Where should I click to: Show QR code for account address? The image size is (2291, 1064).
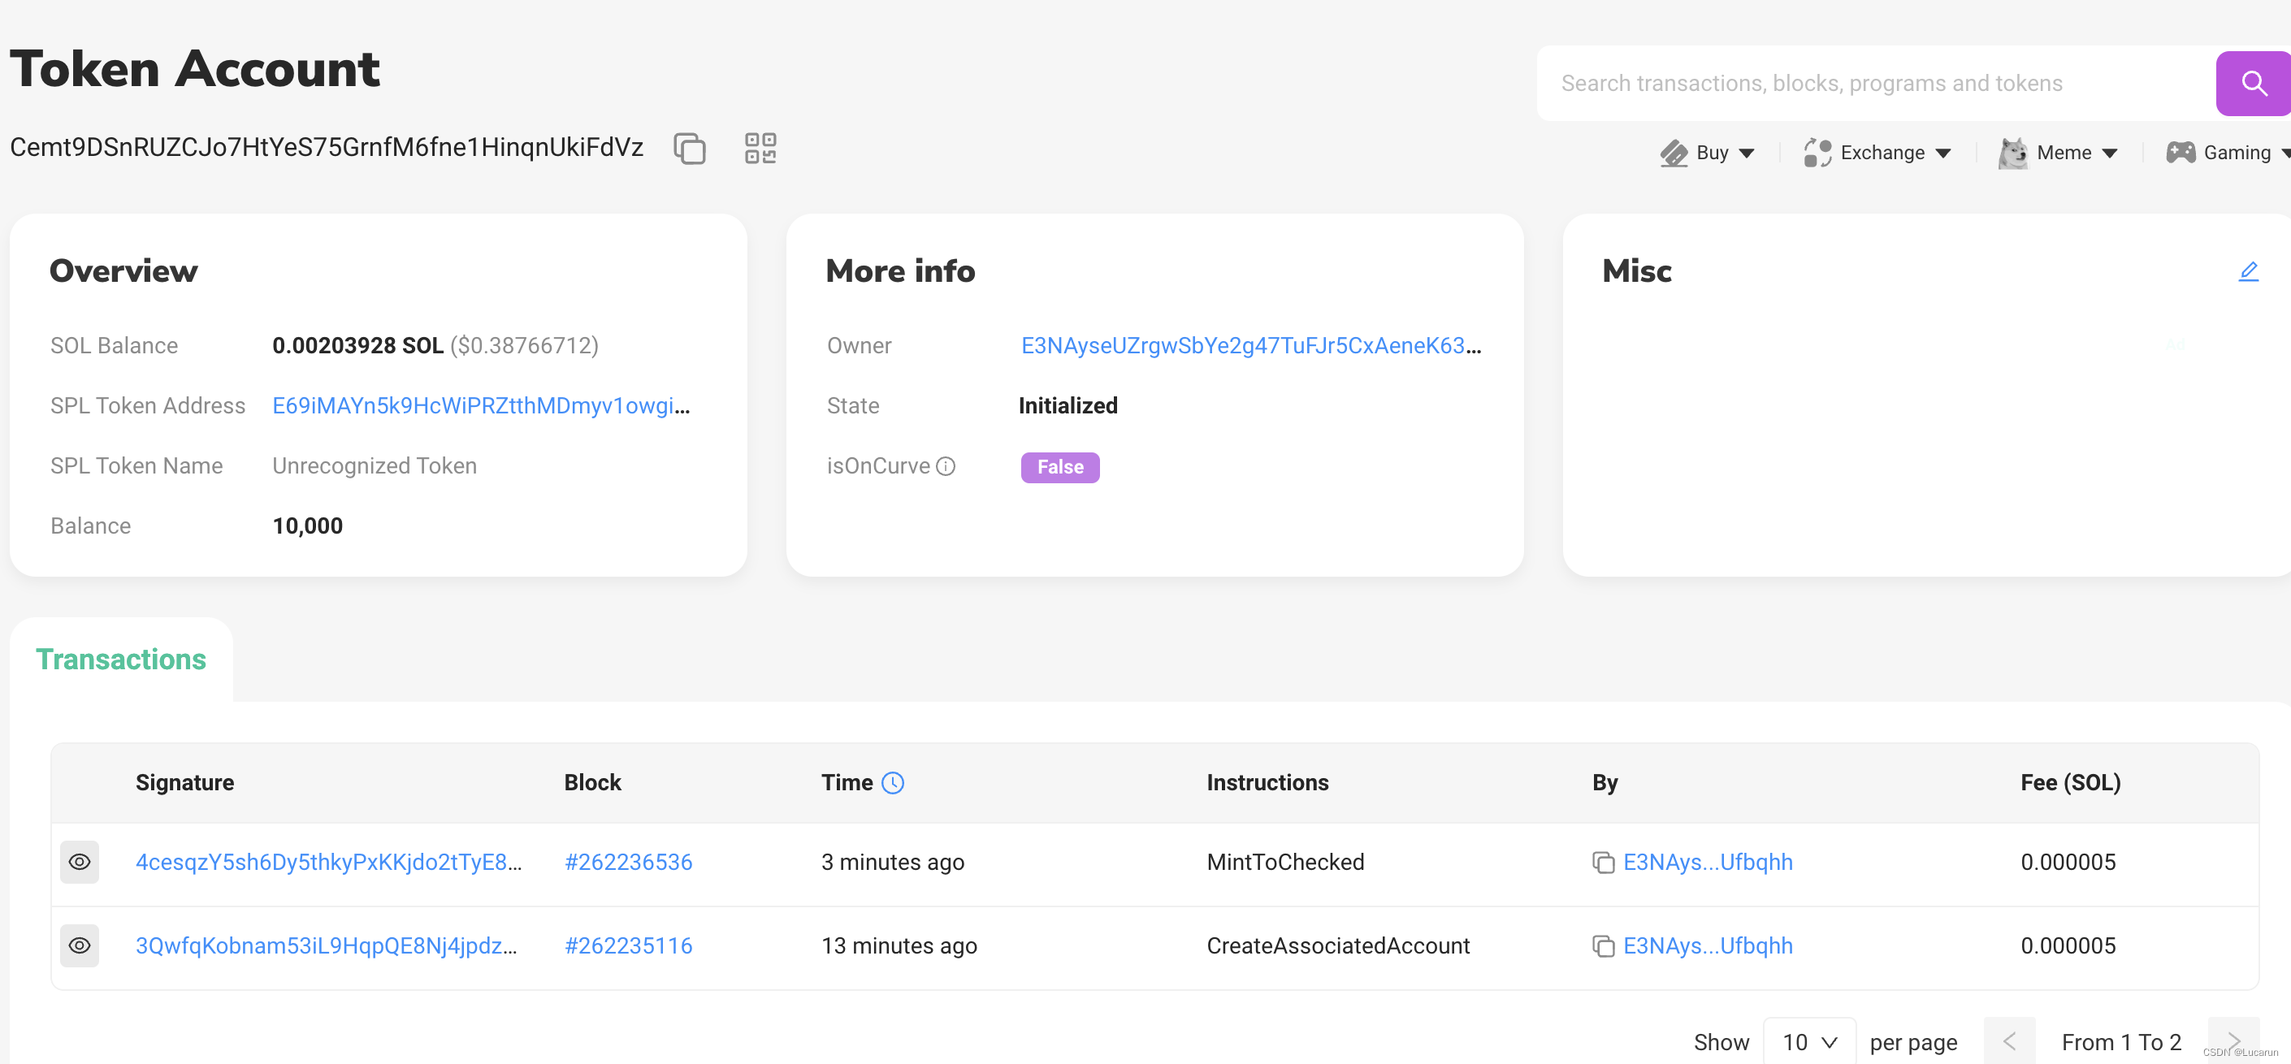point(760,149)
